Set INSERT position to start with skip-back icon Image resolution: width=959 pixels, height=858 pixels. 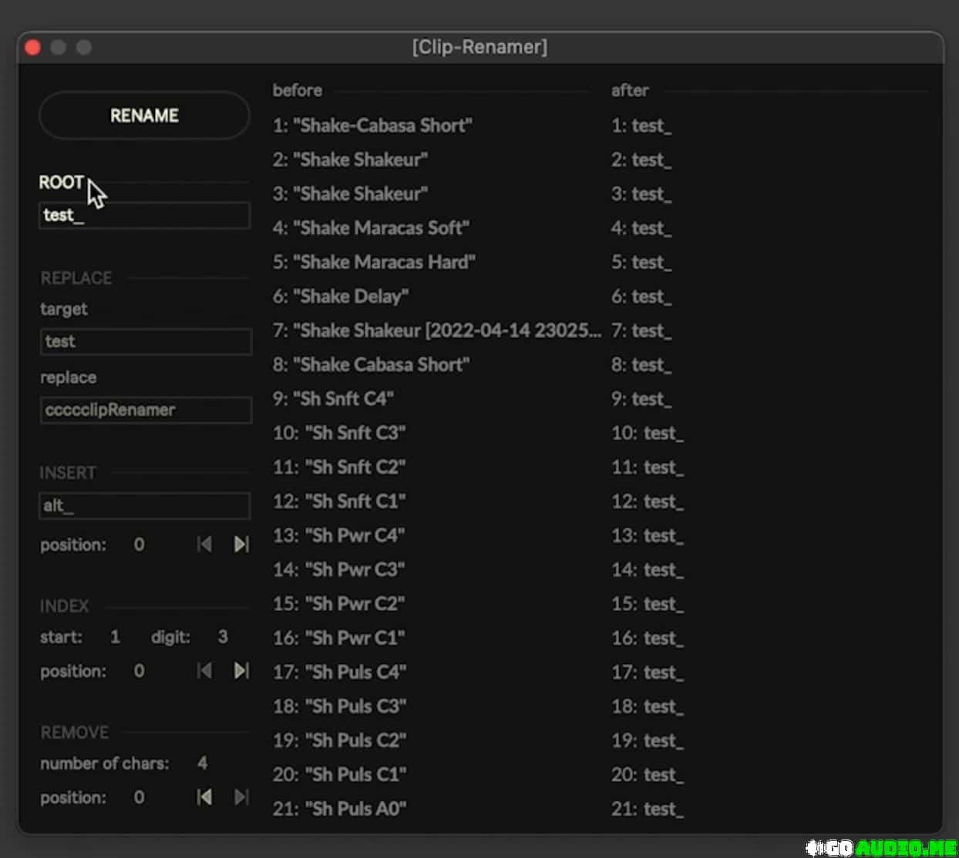click(204, 545)
